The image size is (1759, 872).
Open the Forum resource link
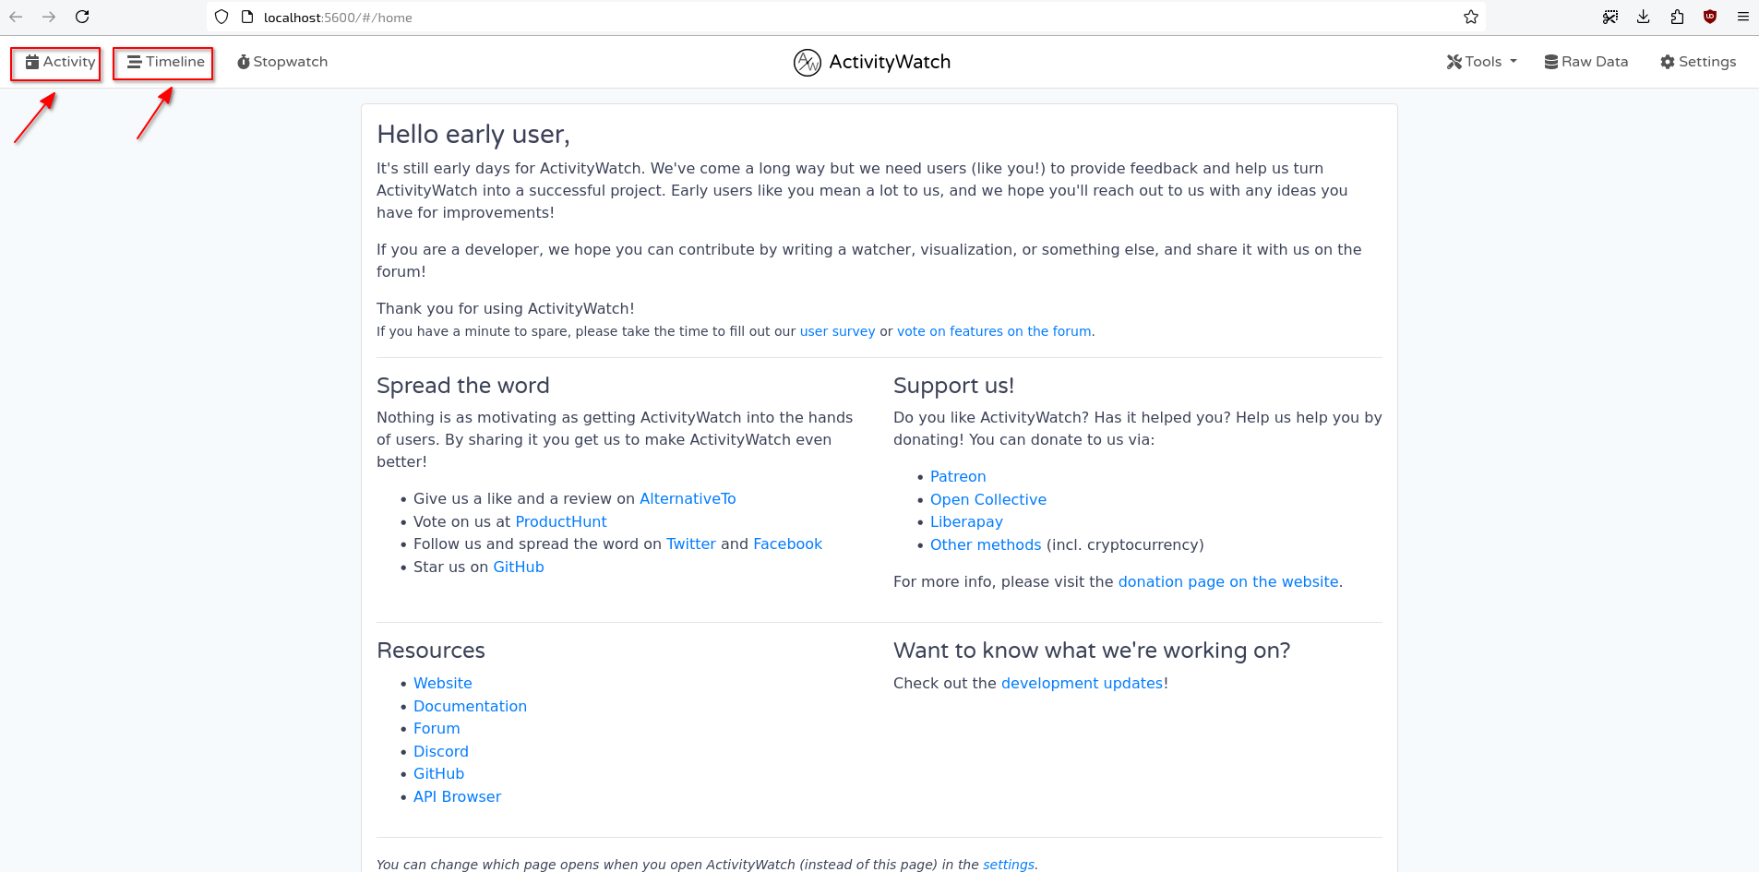pos(437,728)
